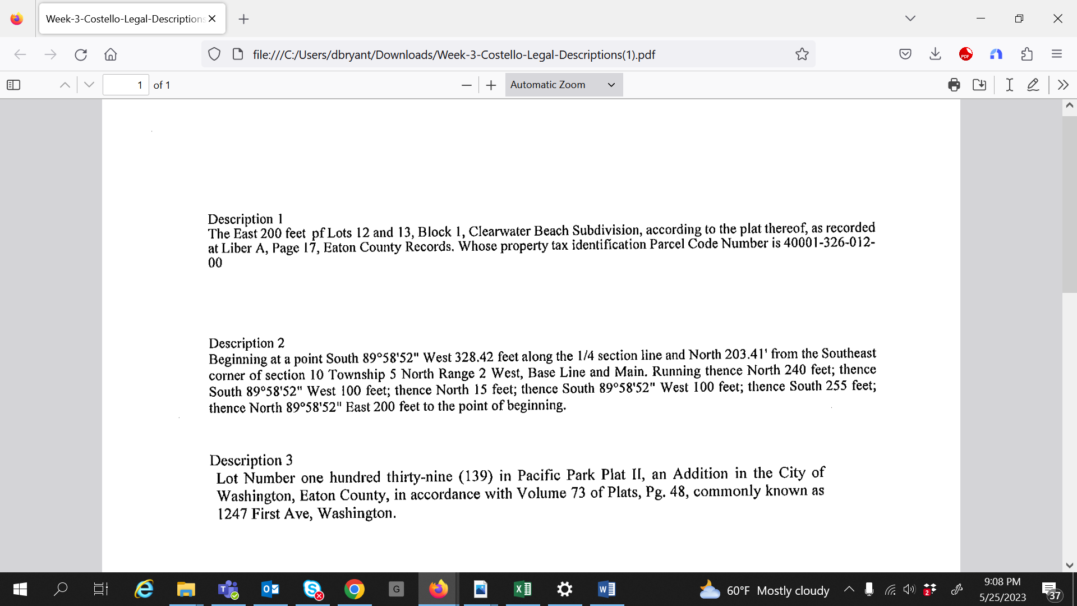Open the PDF extension icon
Screen dimensions: 1077x606
(966, 54)
